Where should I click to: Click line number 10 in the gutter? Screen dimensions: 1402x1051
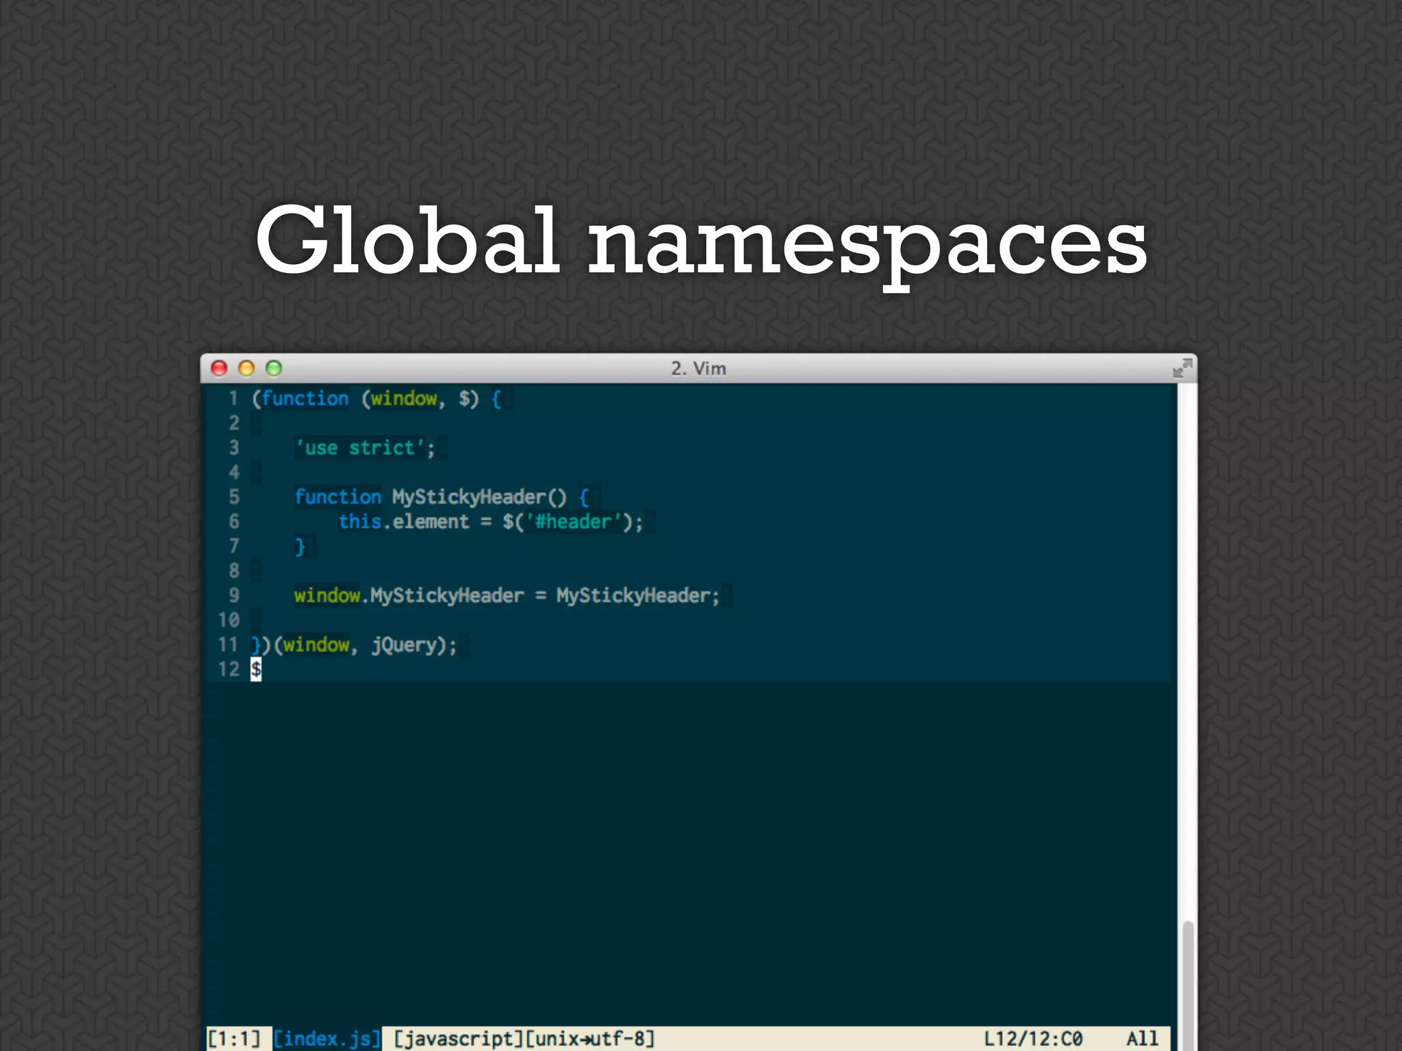229,621
